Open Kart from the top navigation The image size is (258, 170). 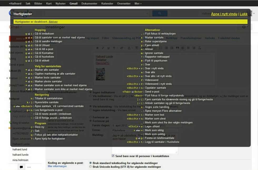[x=49, y=3]
